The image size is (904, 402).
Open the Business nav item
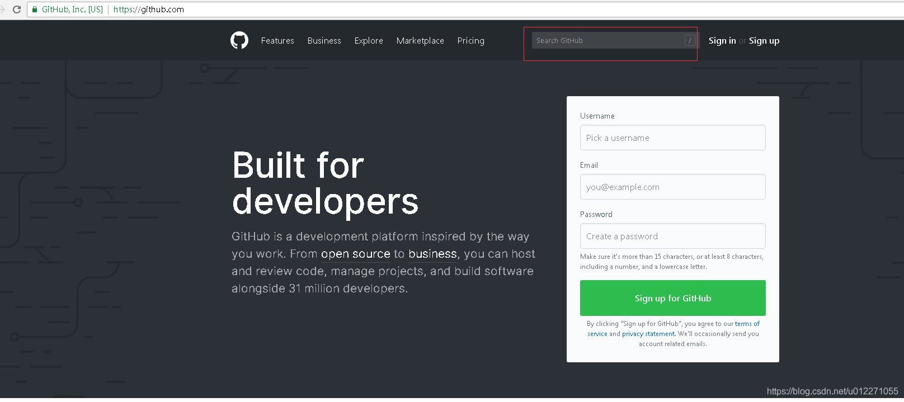(x=324, y=41)
